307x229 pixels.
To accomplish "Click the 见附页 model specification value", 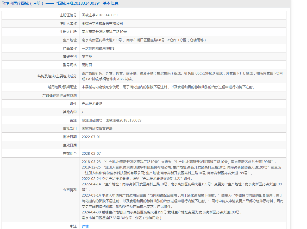I will tap(87, 65).
